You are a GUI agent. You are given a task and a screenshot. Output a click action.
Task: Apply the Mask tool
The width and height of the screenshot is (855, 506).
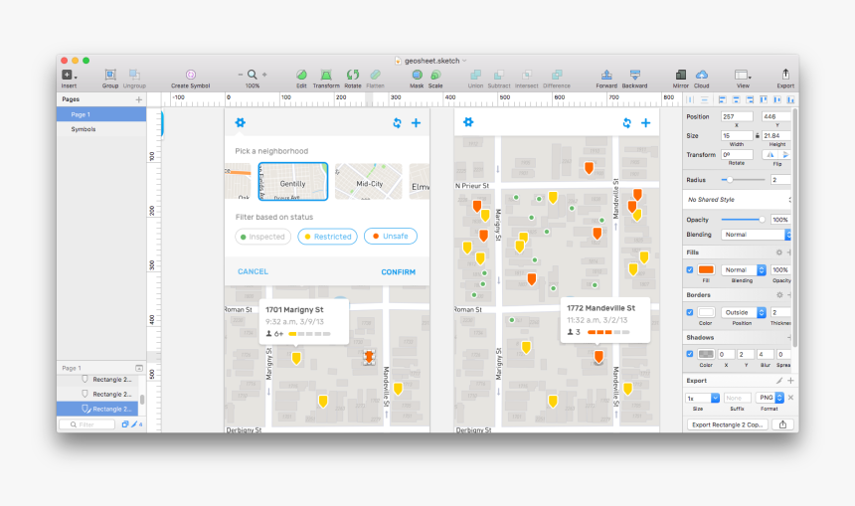coord(416,76)
